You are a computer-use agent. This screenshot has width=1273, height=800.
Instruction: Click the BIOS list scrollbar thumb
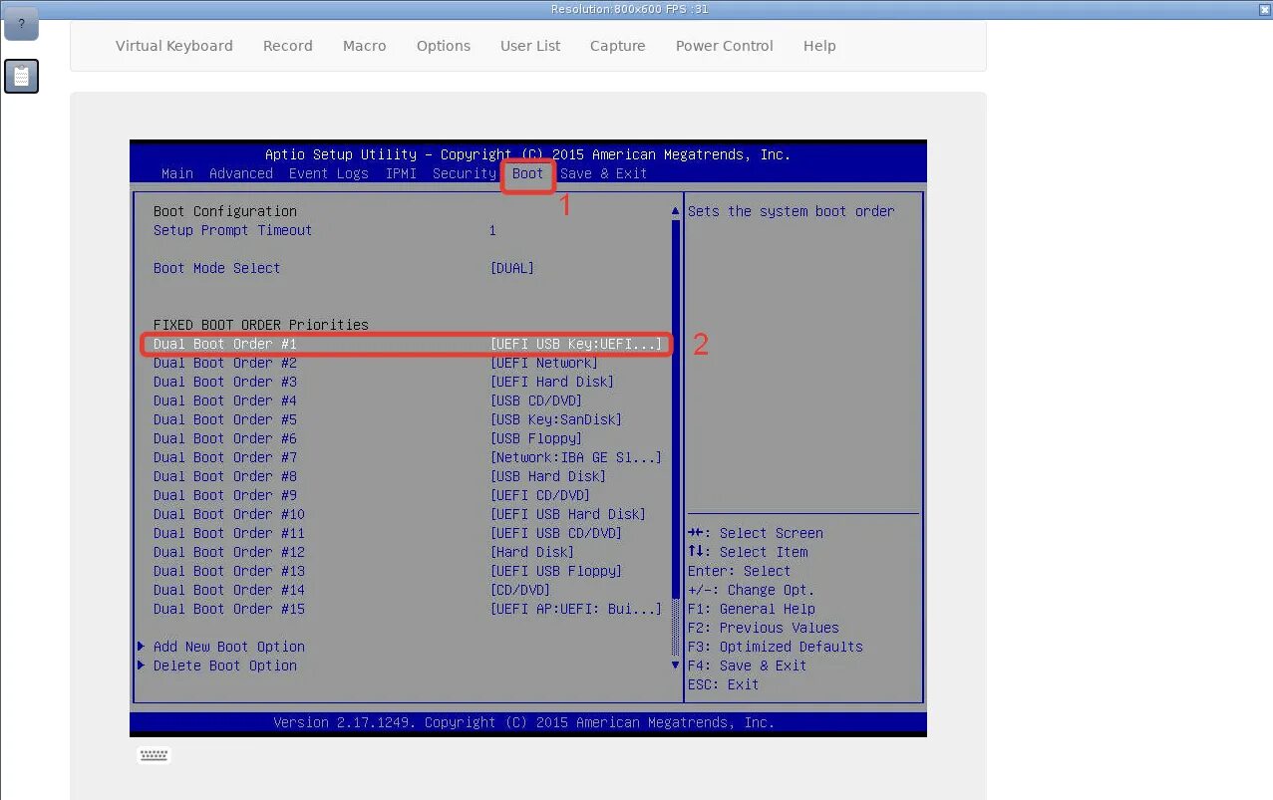click(x=676, y=408)
